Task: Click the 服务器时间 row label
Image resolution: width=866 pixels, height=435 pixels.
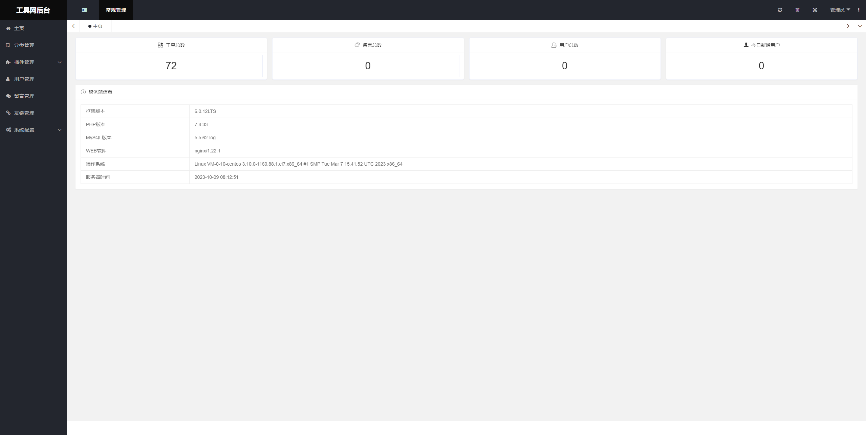Action: click(98, 177)
